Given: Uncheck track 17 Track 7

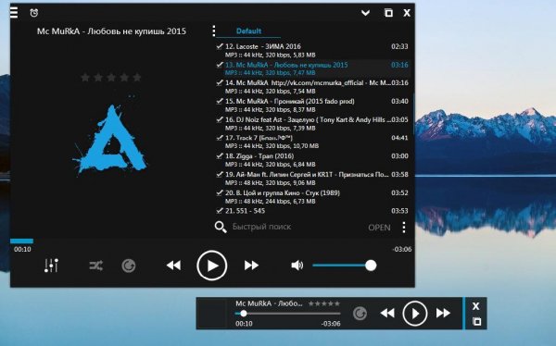Looking at the screenshot, I should [x=220, y=138].
